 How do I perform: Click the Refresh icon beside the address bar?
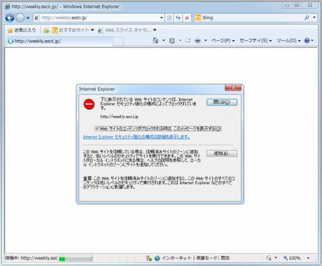pyautogui.click(x=178, y=17)
